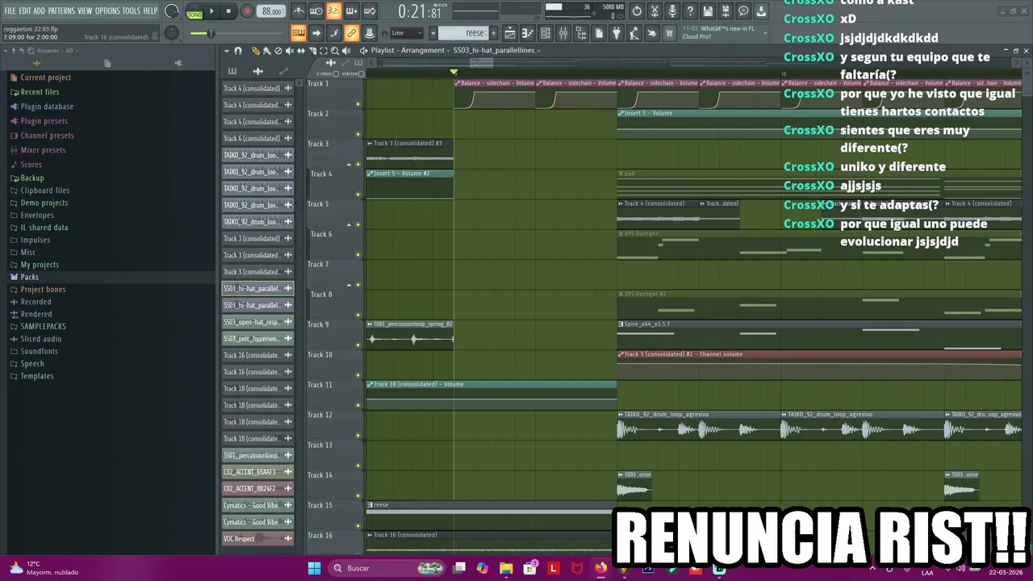Screen dimensions: 1033x581
Task: Select VOC Respect clip in picker
Action: 257,538
